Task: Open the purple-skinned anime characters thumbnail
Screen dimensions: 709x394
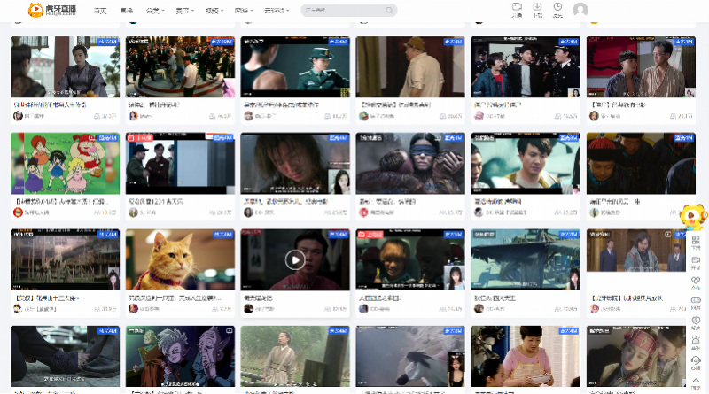Action: [x=180, y=356]
